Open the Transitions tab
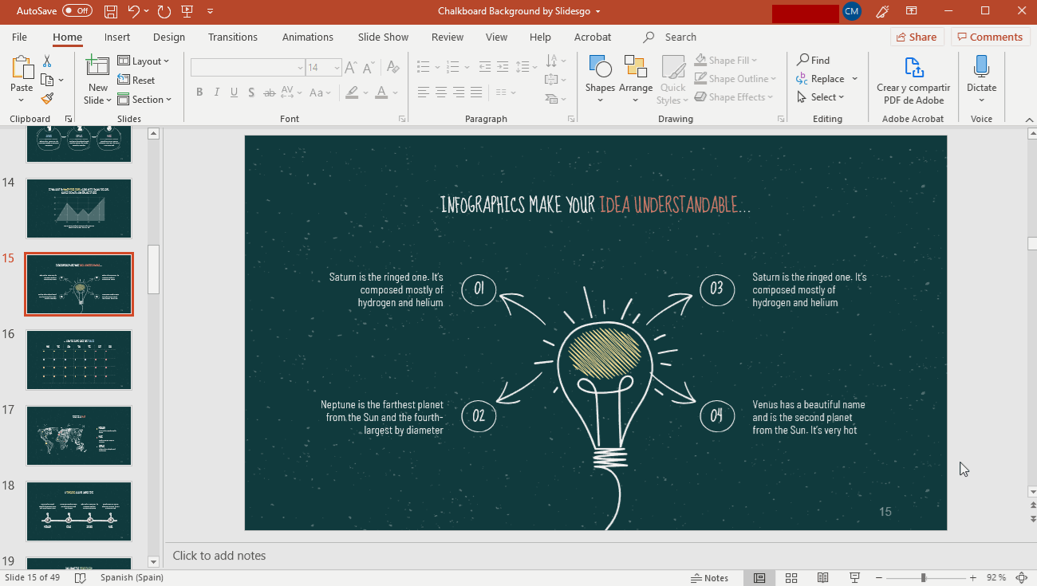The image size is (1037, 586). click(232, 37)
